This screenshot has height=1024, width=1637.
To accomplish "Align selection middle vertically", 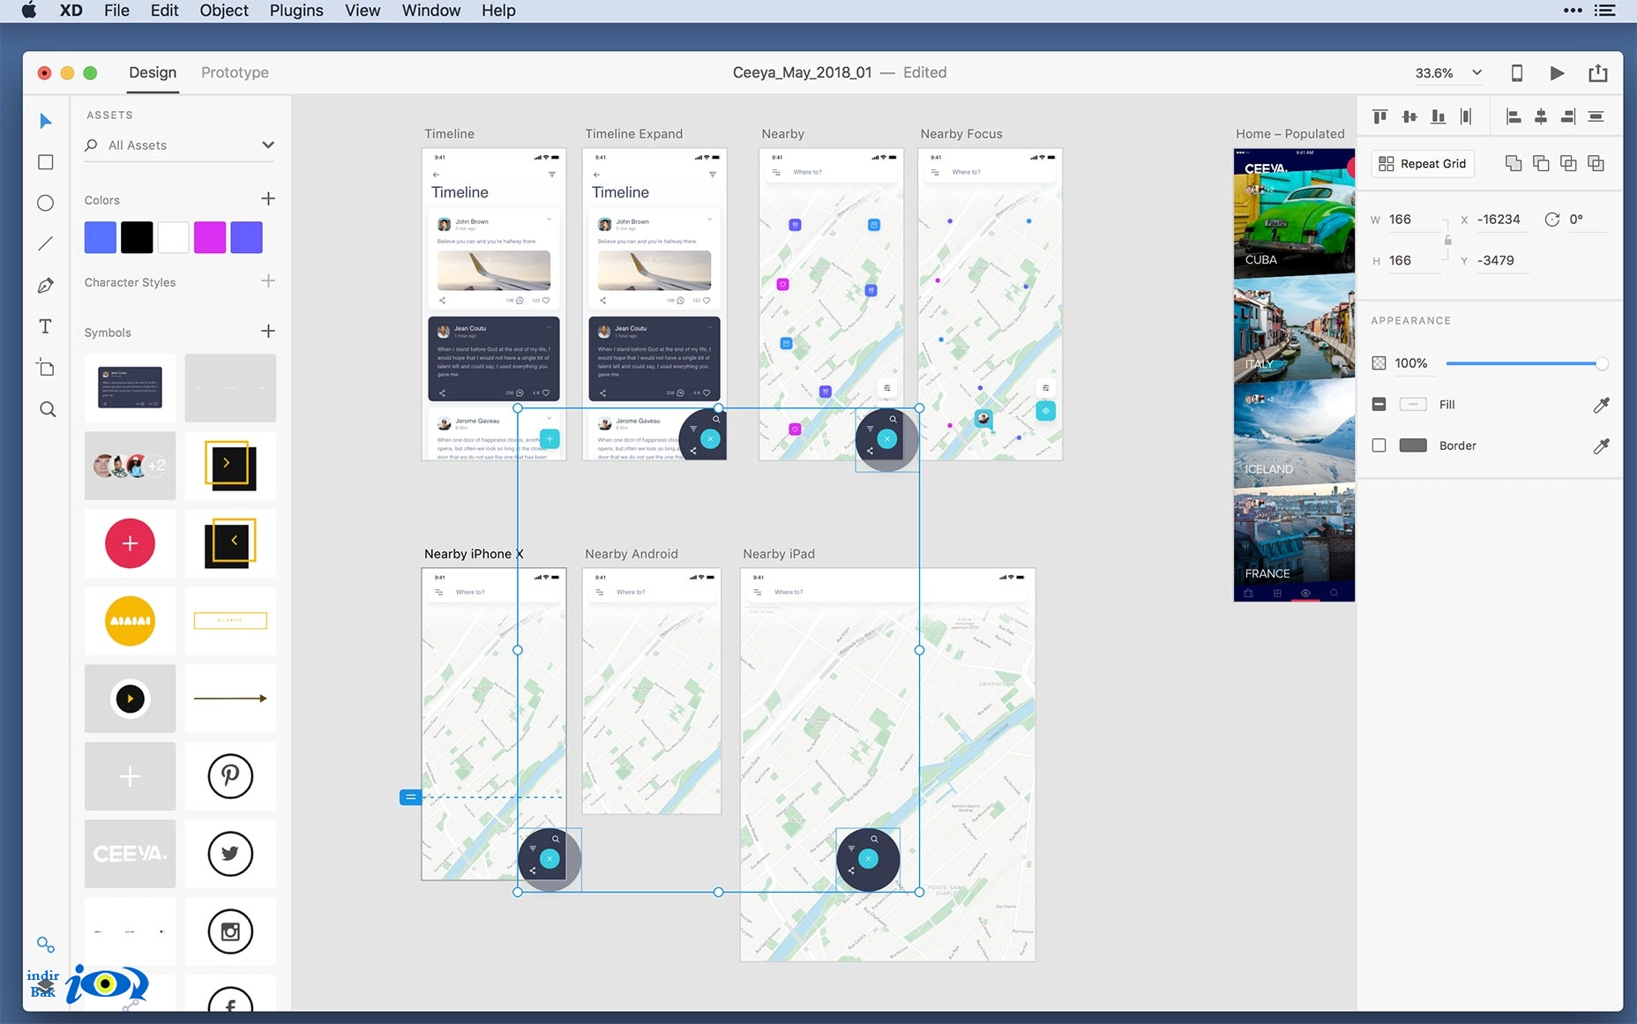I will (1409, 116).
